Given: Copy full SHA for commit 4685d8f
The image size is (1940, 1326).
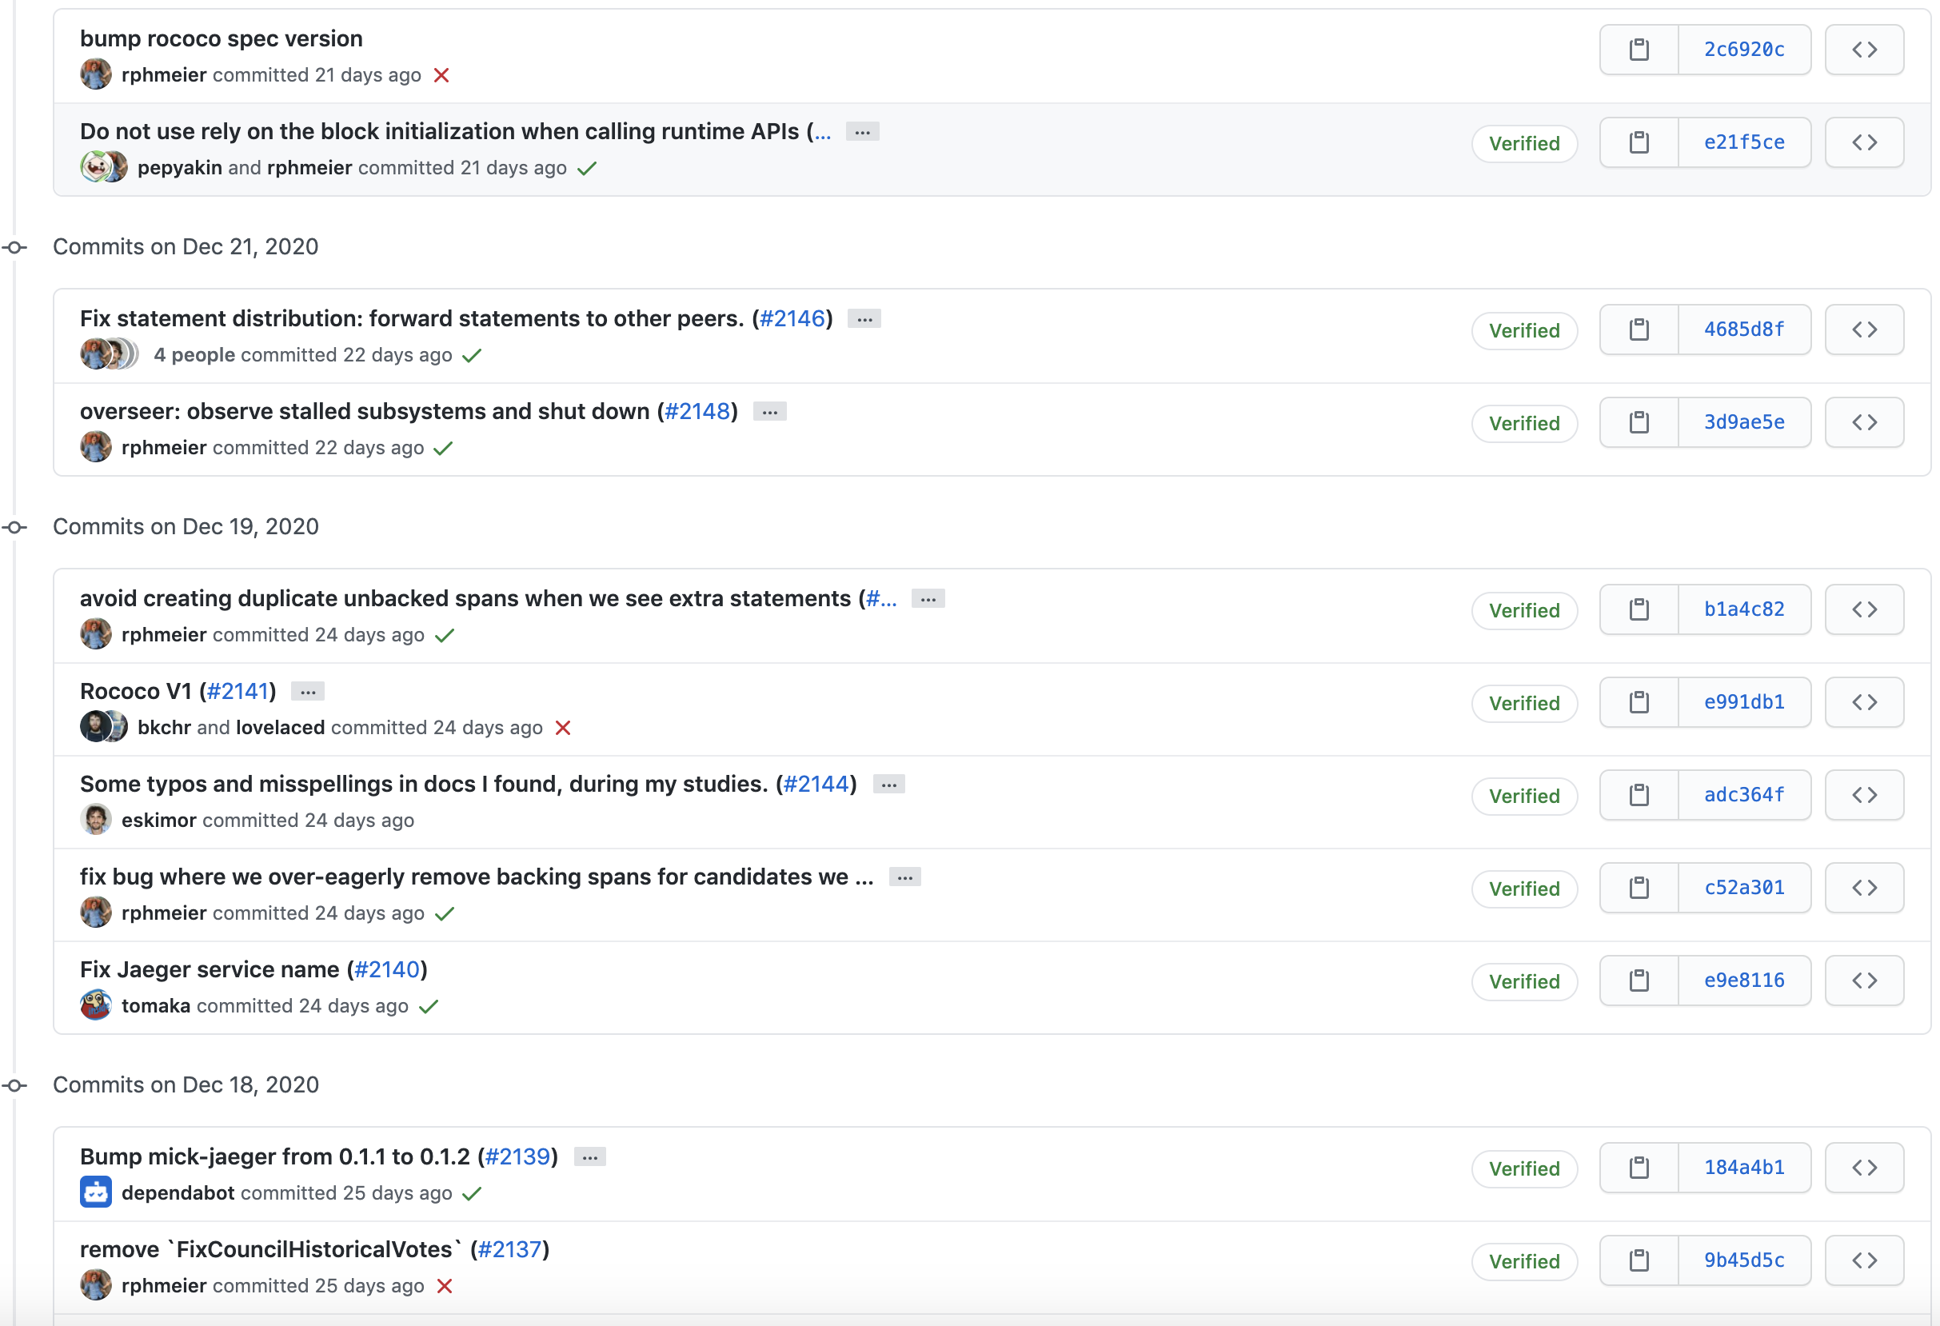Looking at the screenshot, I should click(1639, 330).
